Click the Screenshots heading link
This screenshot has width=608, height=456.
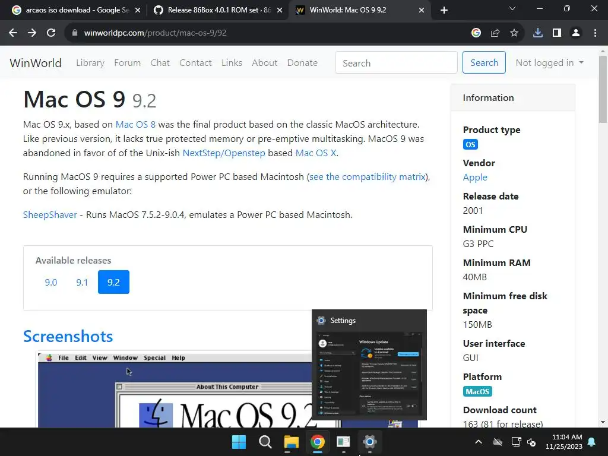pos(68,336)
